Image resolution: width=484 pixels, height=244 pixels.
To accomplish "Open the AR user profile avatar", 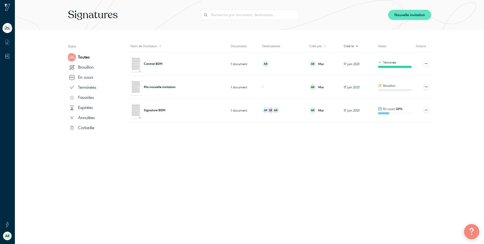I will coord(7,236).
